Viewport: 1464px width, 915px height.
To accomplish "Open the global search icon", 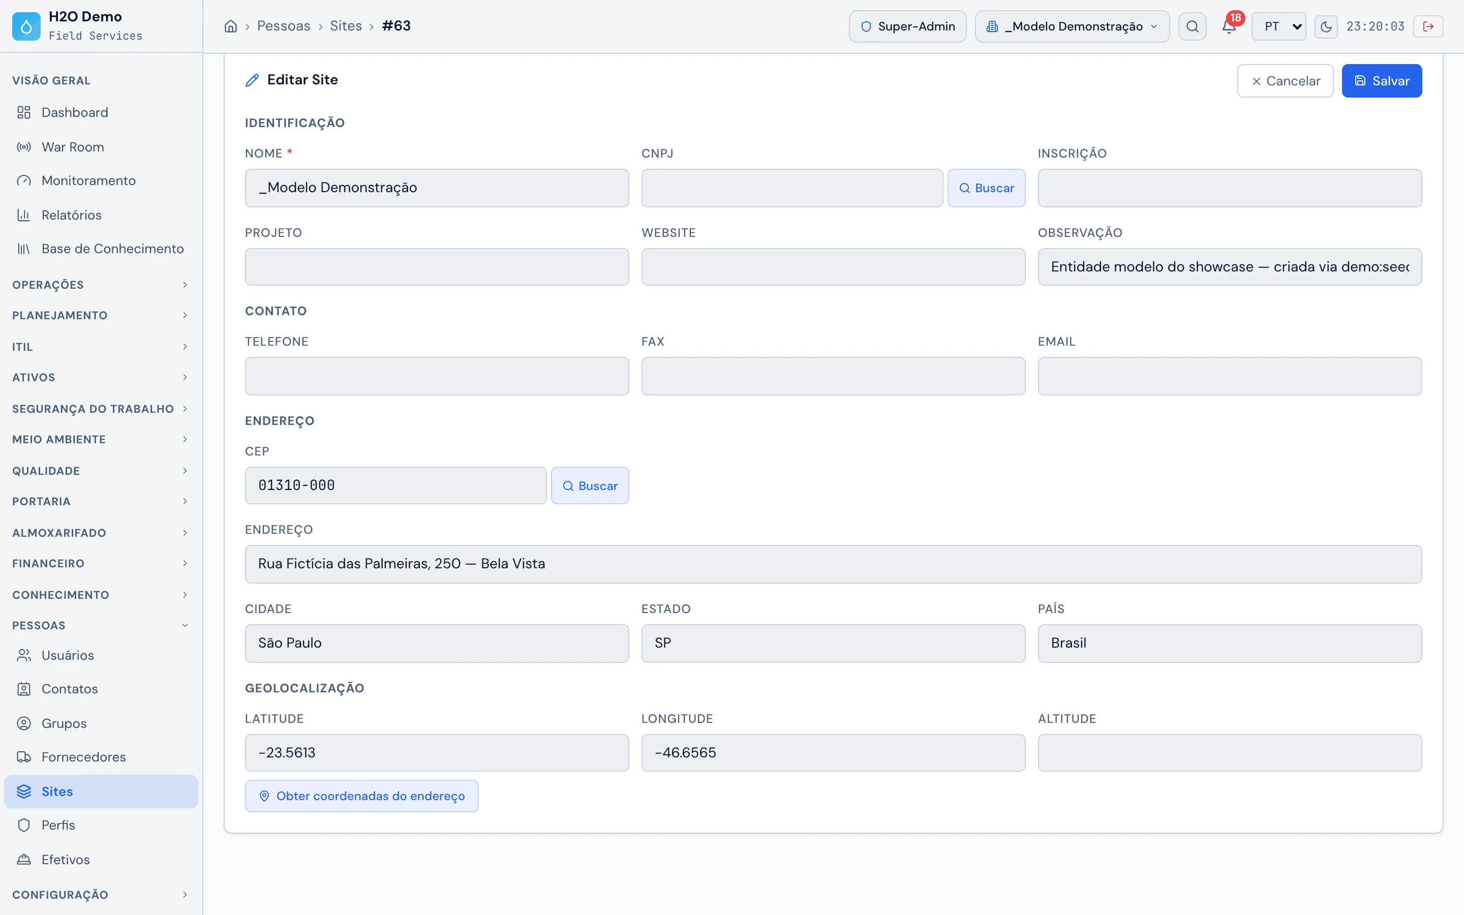I will pyautogui.click(x=1192, y=26).
